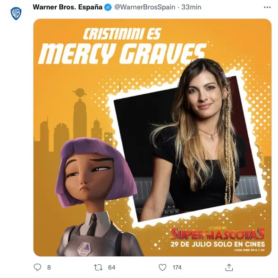Click the city skyline silhouette in image
The height and width of the screenshot is (278, 278).
click(74, 119)
